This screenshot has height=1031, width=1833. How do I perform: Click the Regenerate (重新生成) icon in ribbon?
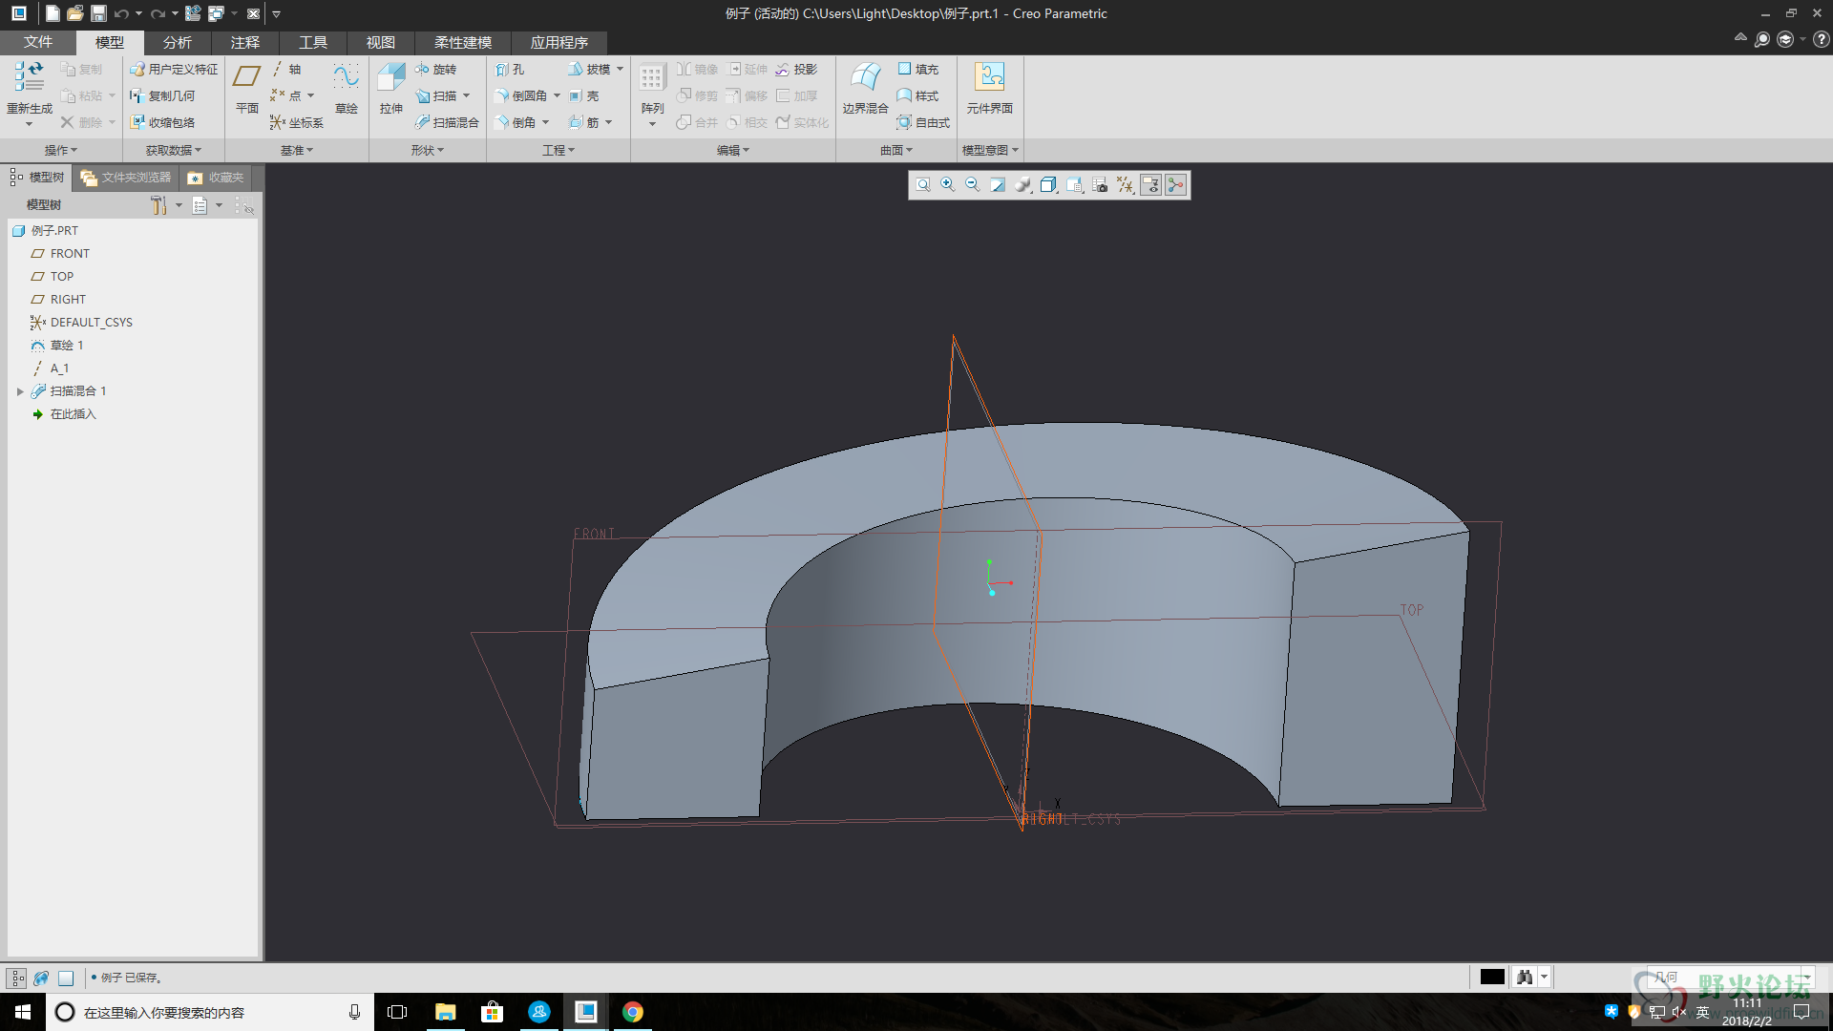(29, 76)
